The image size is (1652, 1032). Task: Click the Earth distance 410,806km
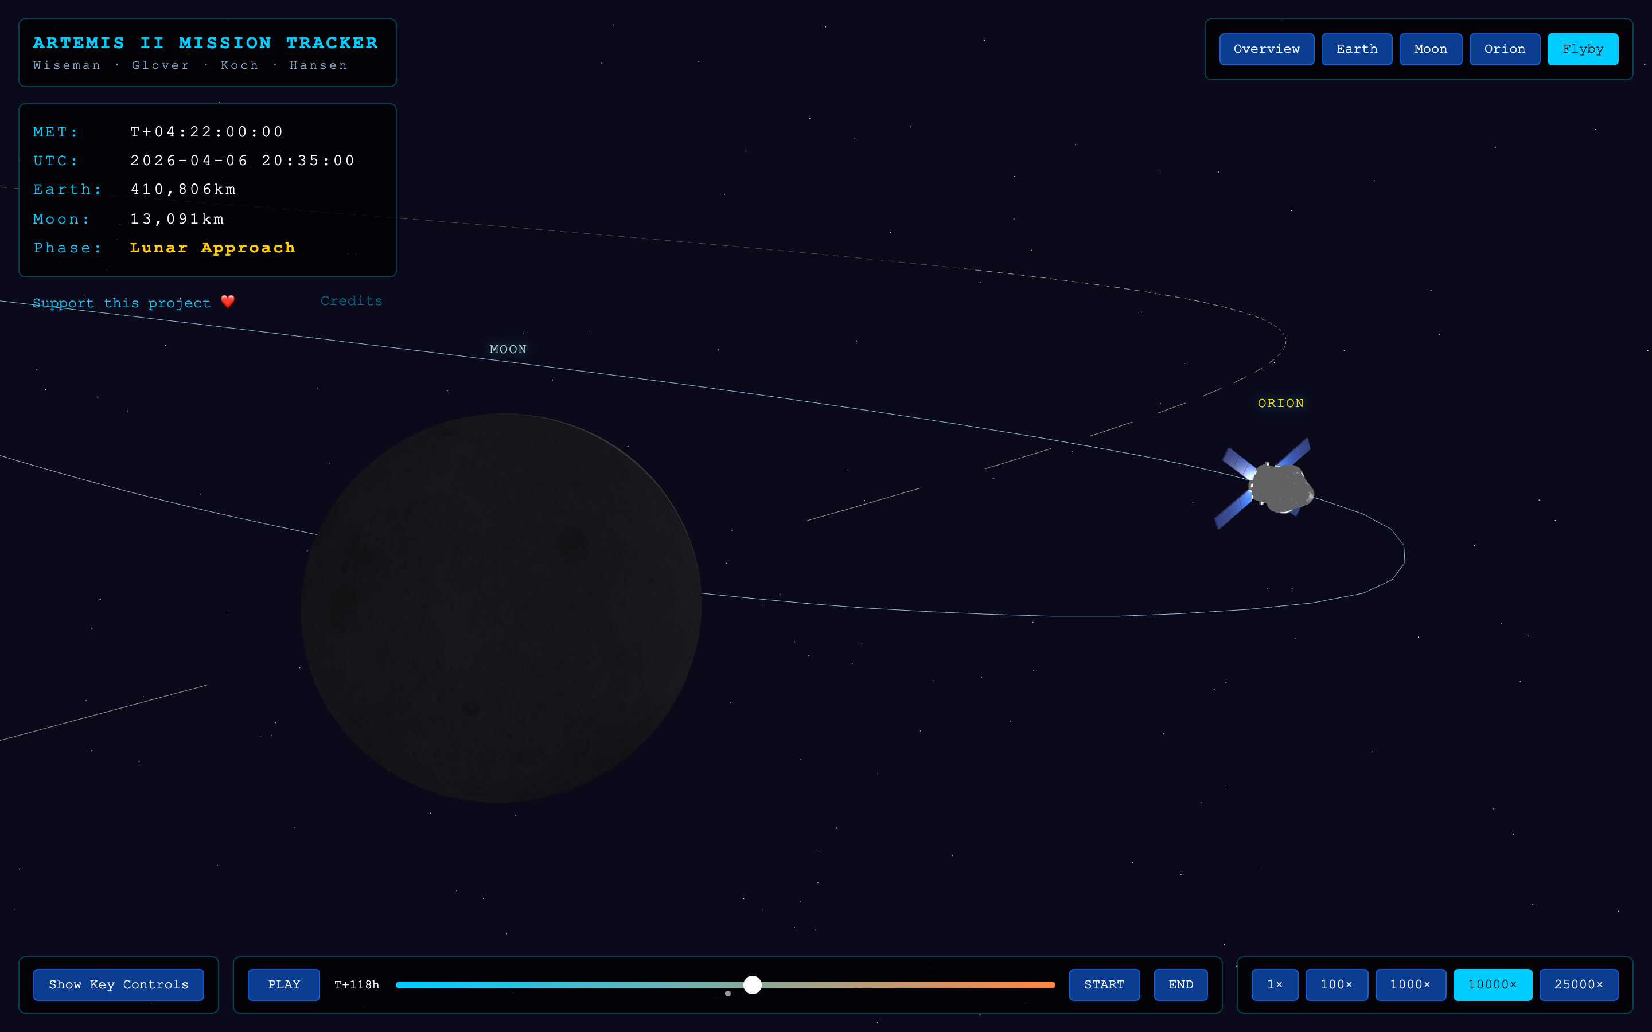(x=183, y=189)
